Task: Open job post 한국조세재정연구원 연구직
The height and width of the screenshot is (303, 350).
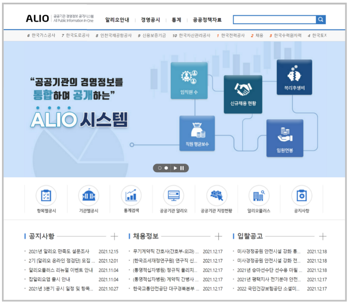Action: click(165, 261)
